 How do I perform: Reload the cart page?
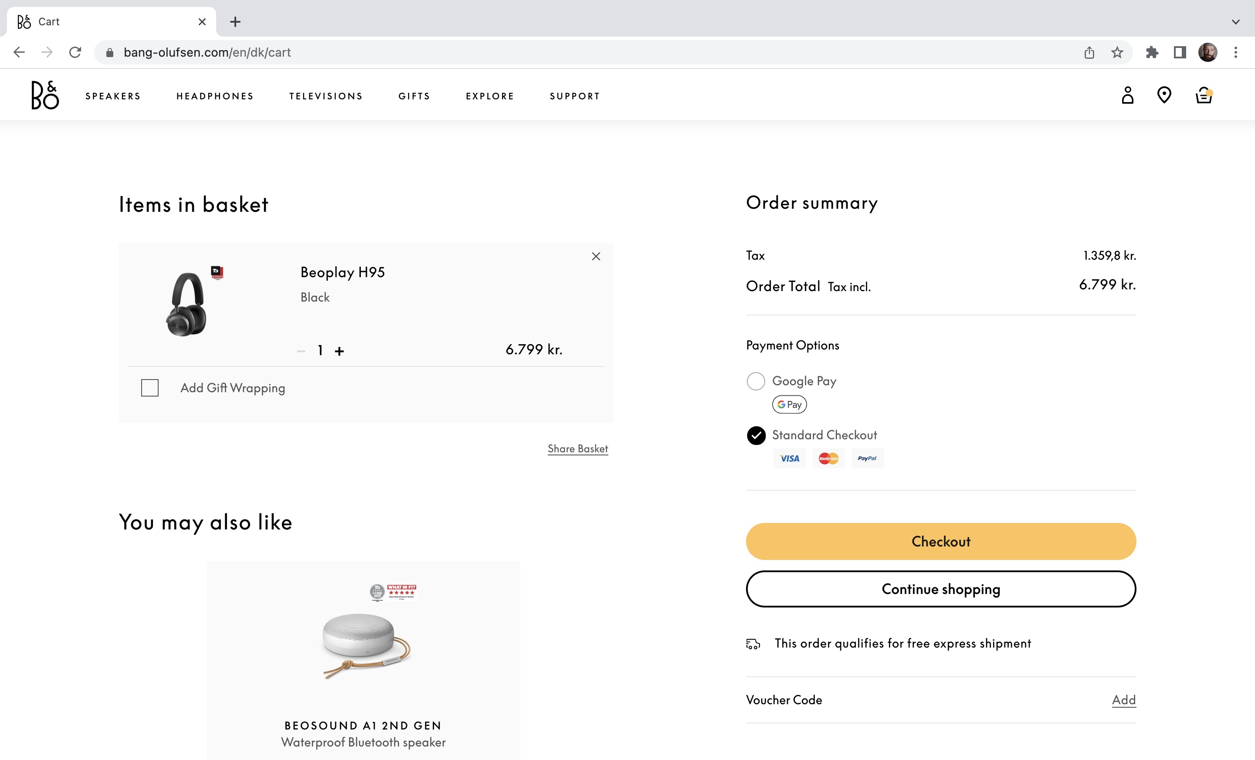pyautogui.click(x=75, y=52)
